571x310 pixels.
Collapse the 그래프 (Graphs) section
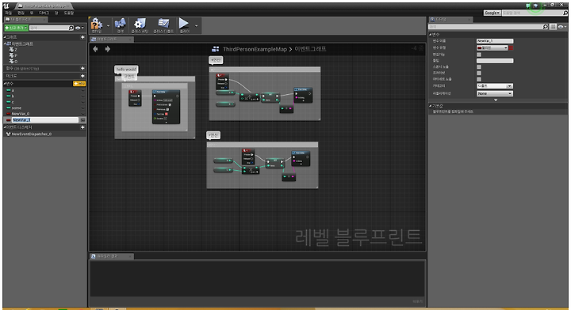[5, 37]
